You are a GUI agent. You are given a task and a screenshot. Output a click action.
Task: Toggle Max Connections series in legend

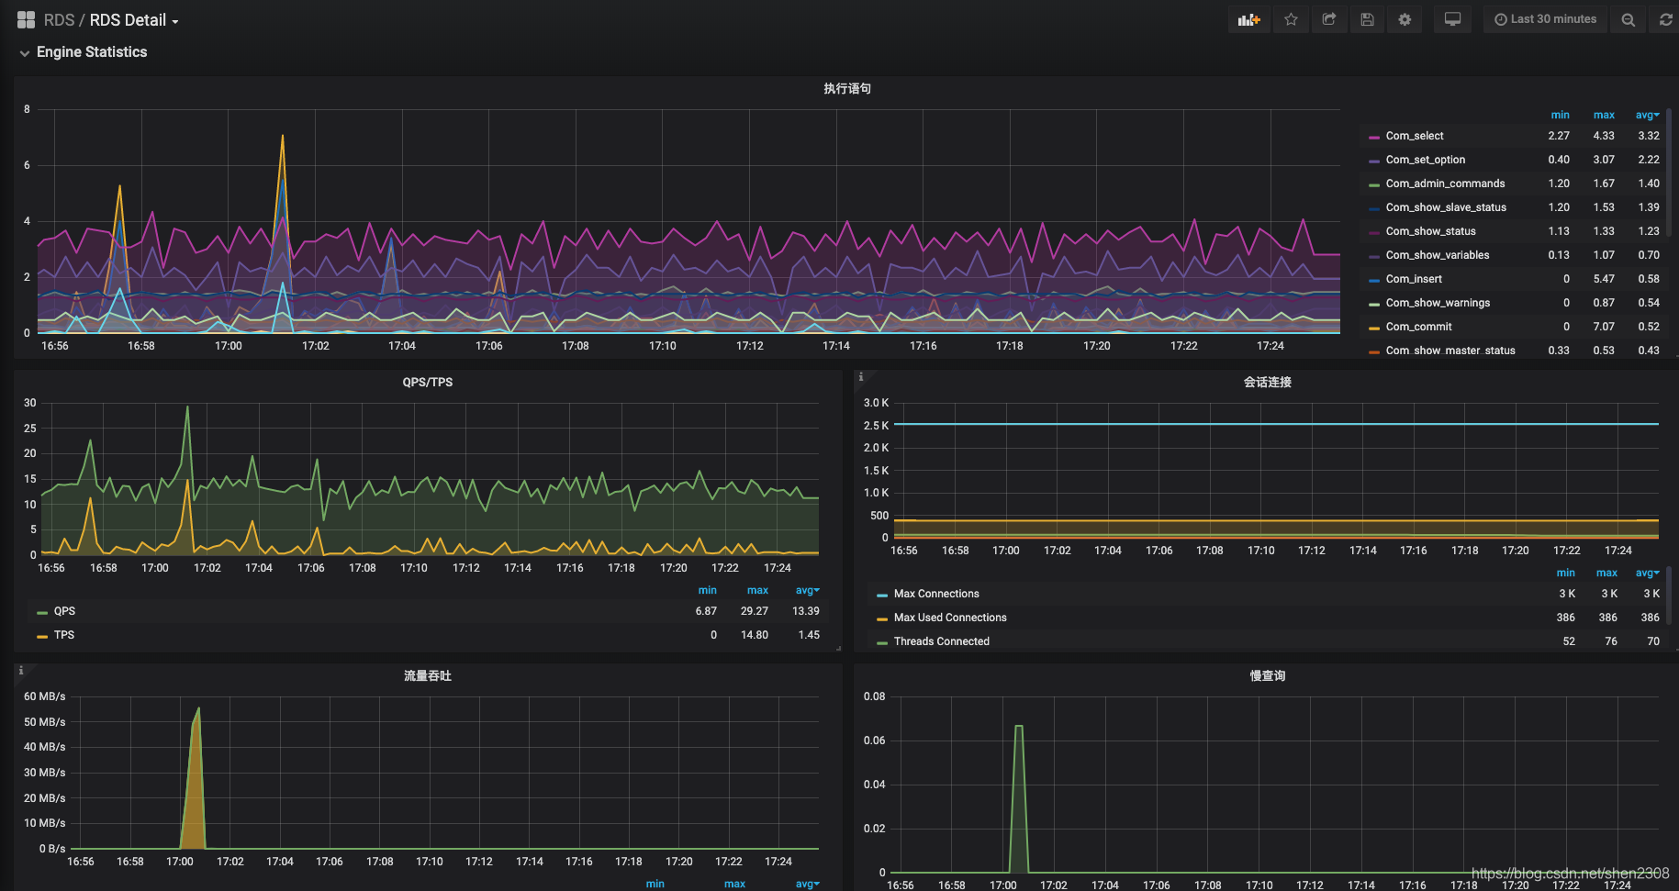pos(936,594)
